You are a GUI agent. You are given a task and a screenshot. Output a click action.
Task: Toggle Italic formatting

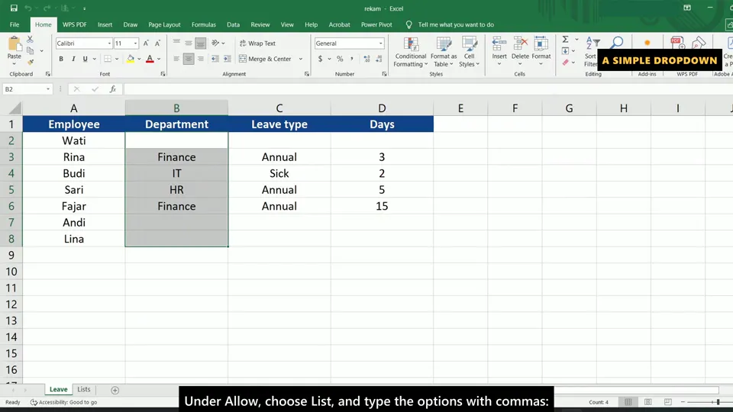pyautogui.click(x=73, y=59)
